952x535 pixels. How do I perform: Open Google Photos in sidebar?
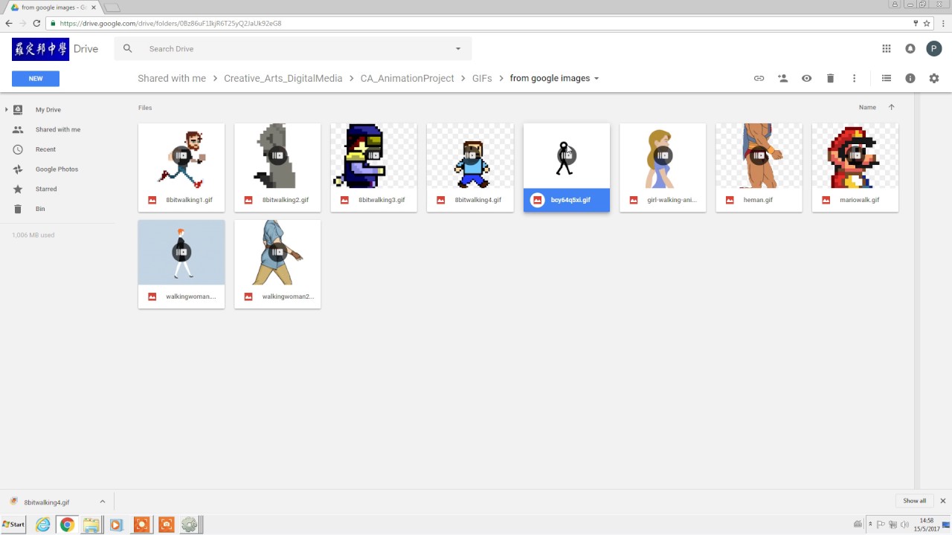coord(57,169)
